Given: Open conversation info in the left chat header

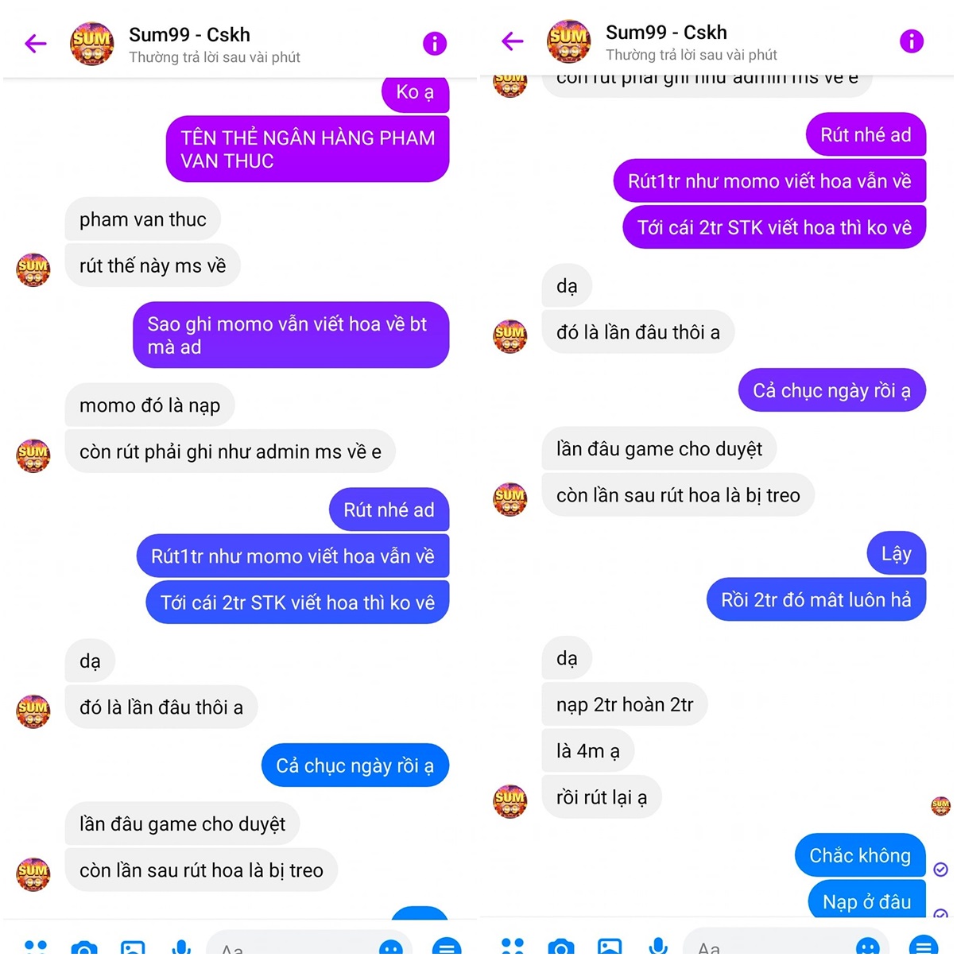Looking at the screenshot, I should (435, 43).
